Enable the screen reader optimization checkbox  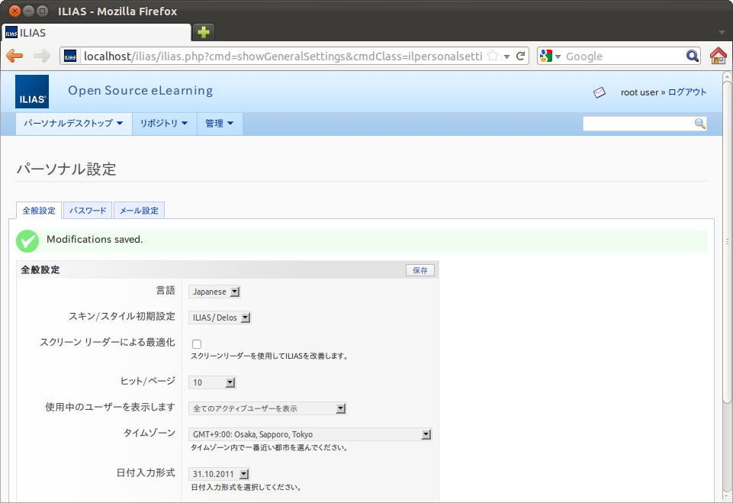(197, 344)
